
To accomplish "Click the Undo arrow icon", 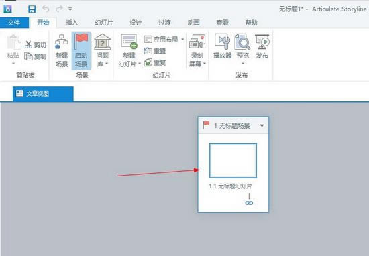I will [x=46, y=9].
